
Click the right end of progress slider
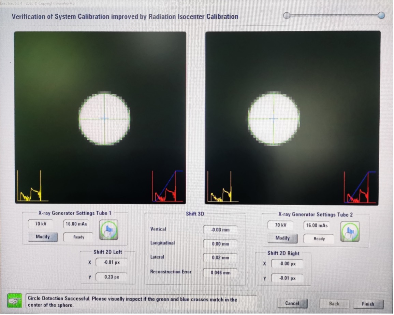[381, 15]
